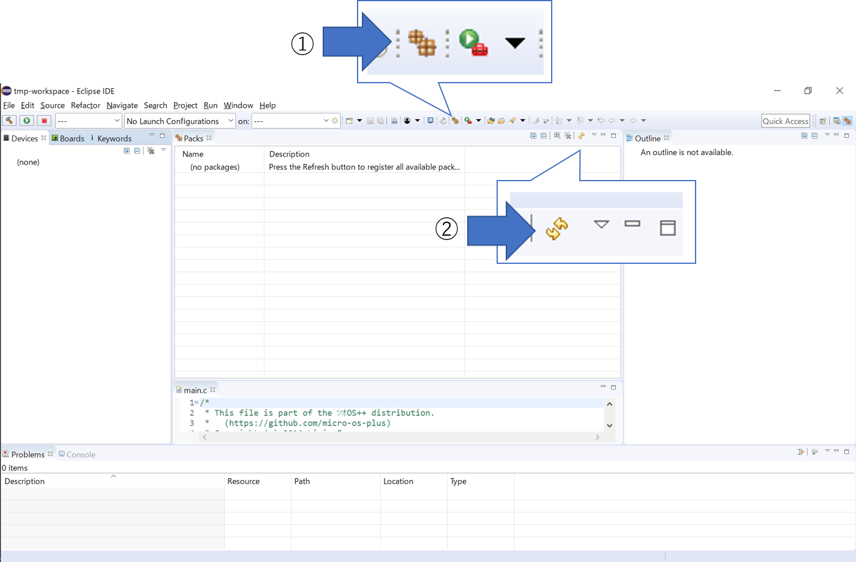Switch to the Boards tab
Image resolution: width=856 pixels, height=562 pixels.
pos(68,138)
